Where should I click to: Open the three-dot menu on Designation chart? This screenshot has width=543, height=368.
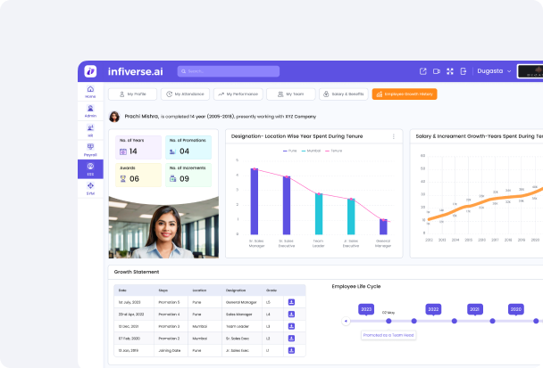[x=393, y=136]
